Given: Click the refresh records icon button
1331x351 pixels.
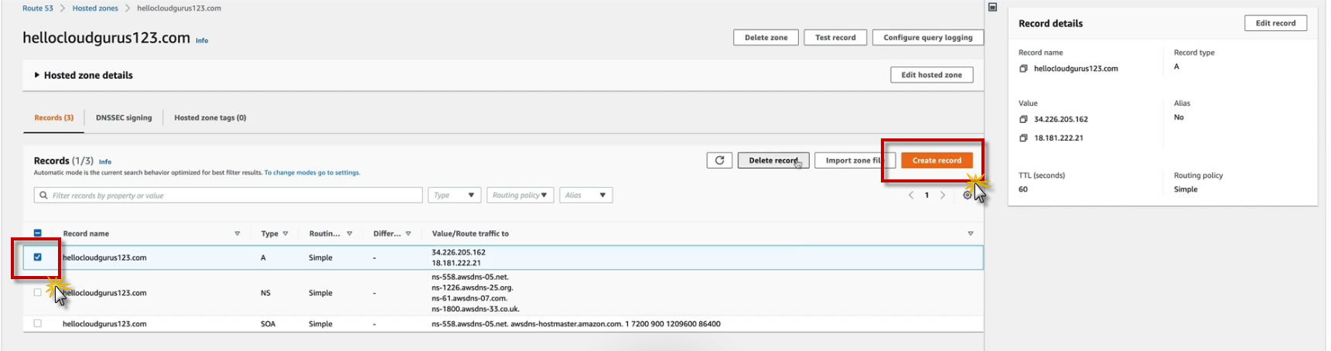Looking at the screenshot, I should pos(719,160).
